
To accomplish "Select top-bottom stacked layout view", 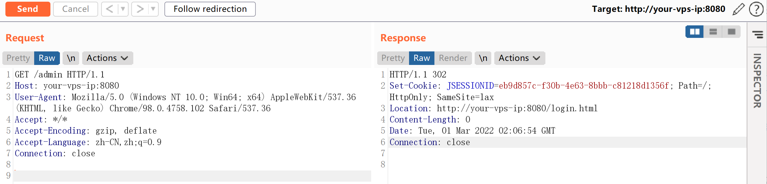I will (713, 32).
